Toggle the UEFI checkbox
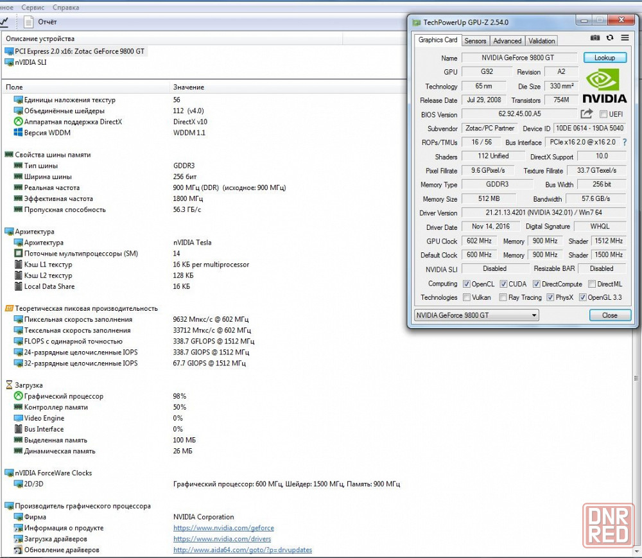The width and height of the screenshot is (642, 558). click(x=603, y=114)
